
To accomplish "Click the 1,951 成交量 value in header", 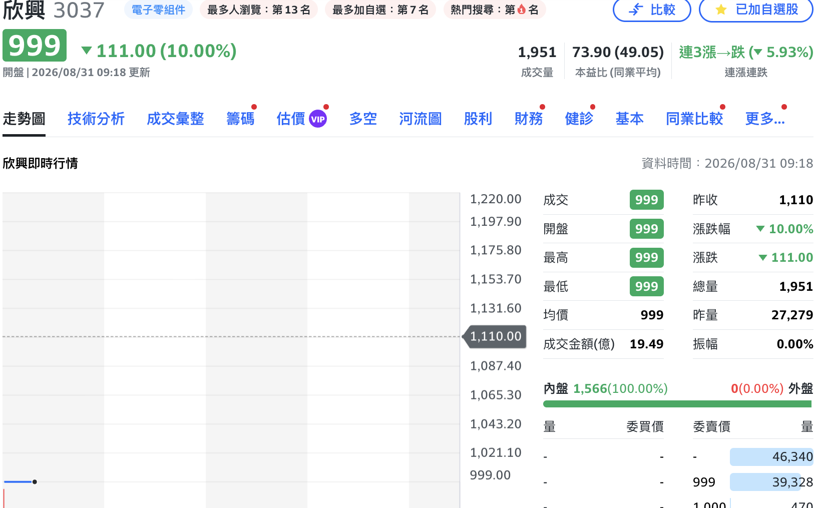I will point(537,52).
